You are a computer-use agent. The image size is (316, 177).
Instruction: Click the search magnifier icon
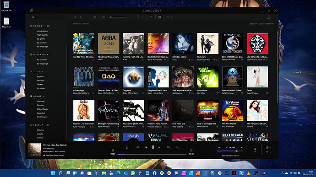coord(33,17)
